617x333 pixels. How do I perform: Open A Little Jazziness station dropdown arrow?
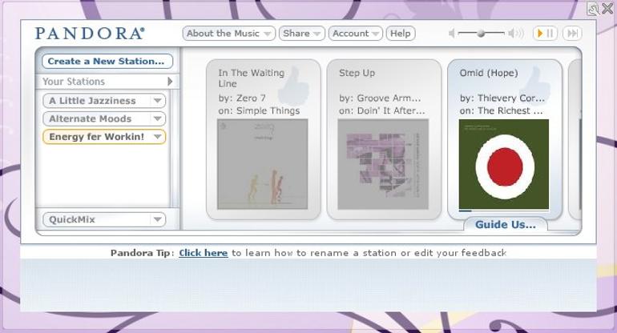click(158, 101)
